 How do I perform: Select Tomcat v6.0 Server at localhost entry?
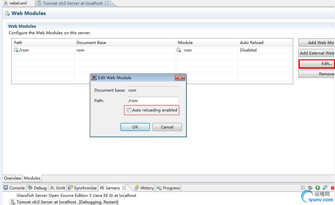[64, 202]
